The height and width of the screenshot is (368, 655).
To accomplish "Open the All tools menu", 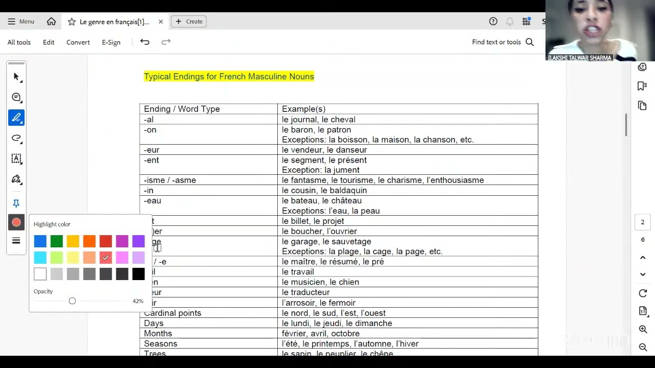I will (x=19, y=42).
